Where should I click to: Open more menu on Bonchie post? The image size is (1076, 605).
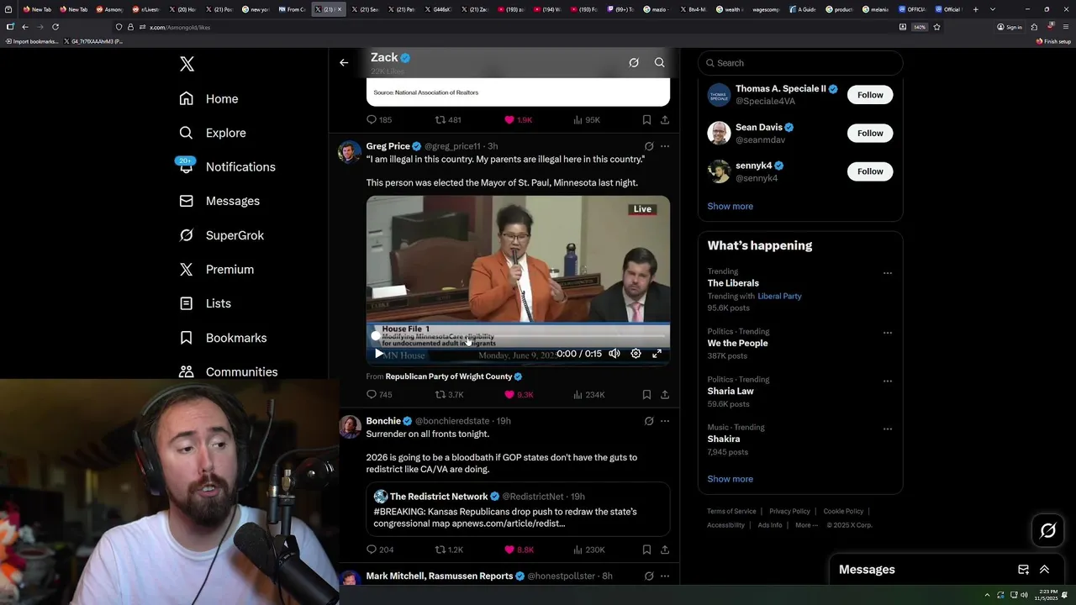665,421
